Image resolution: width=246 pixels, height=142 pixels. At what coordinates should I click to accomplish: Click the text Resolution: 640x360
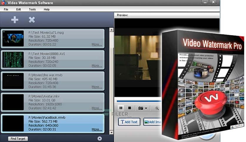coord(43,125)
